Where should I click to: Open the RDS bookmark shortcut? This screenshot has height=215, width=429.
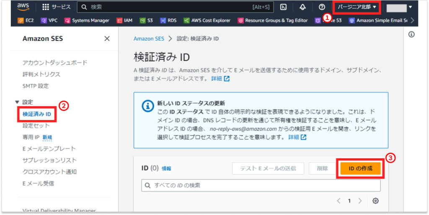point(168,20)
